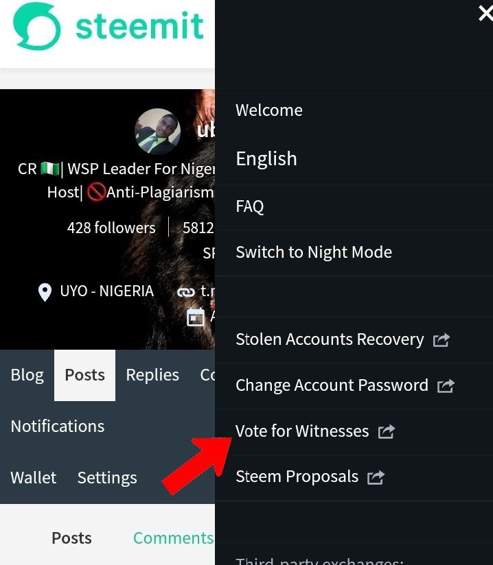Open the user profile avatar picture

[157, 132]
